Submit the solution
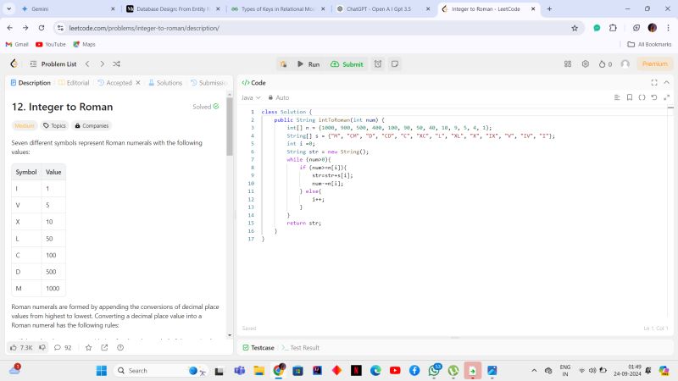This screenshot has width=678, height=381. pyautogui.click(x=347, y=63)
